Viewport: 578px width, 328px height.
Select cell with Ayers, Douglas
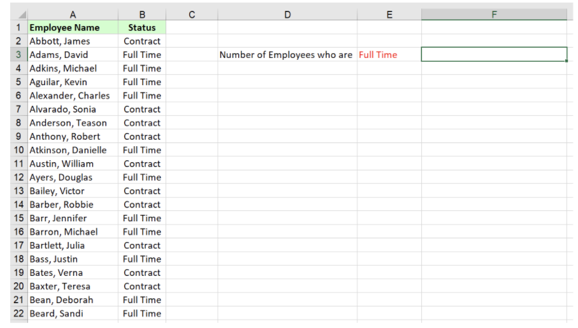click(x=73, y=177)
